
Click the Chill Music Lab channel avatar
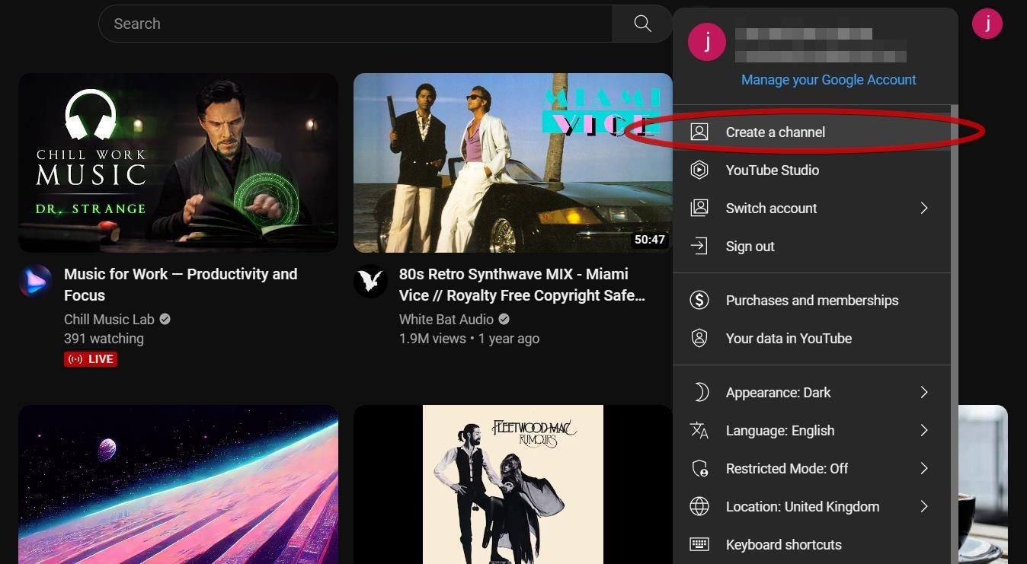pos(35,282)
